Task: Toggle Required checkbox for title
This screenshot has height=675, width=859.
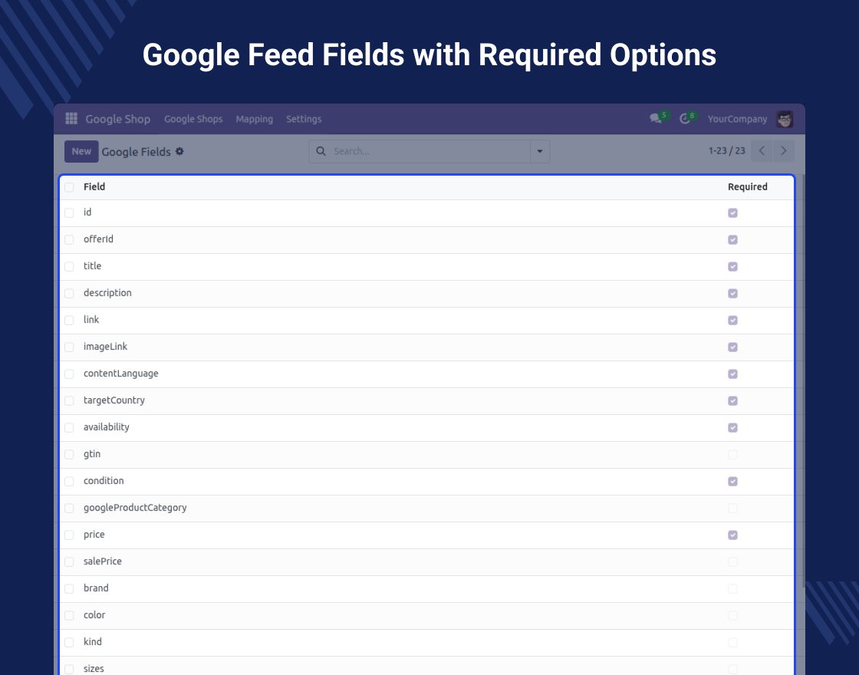Action: 732,267
